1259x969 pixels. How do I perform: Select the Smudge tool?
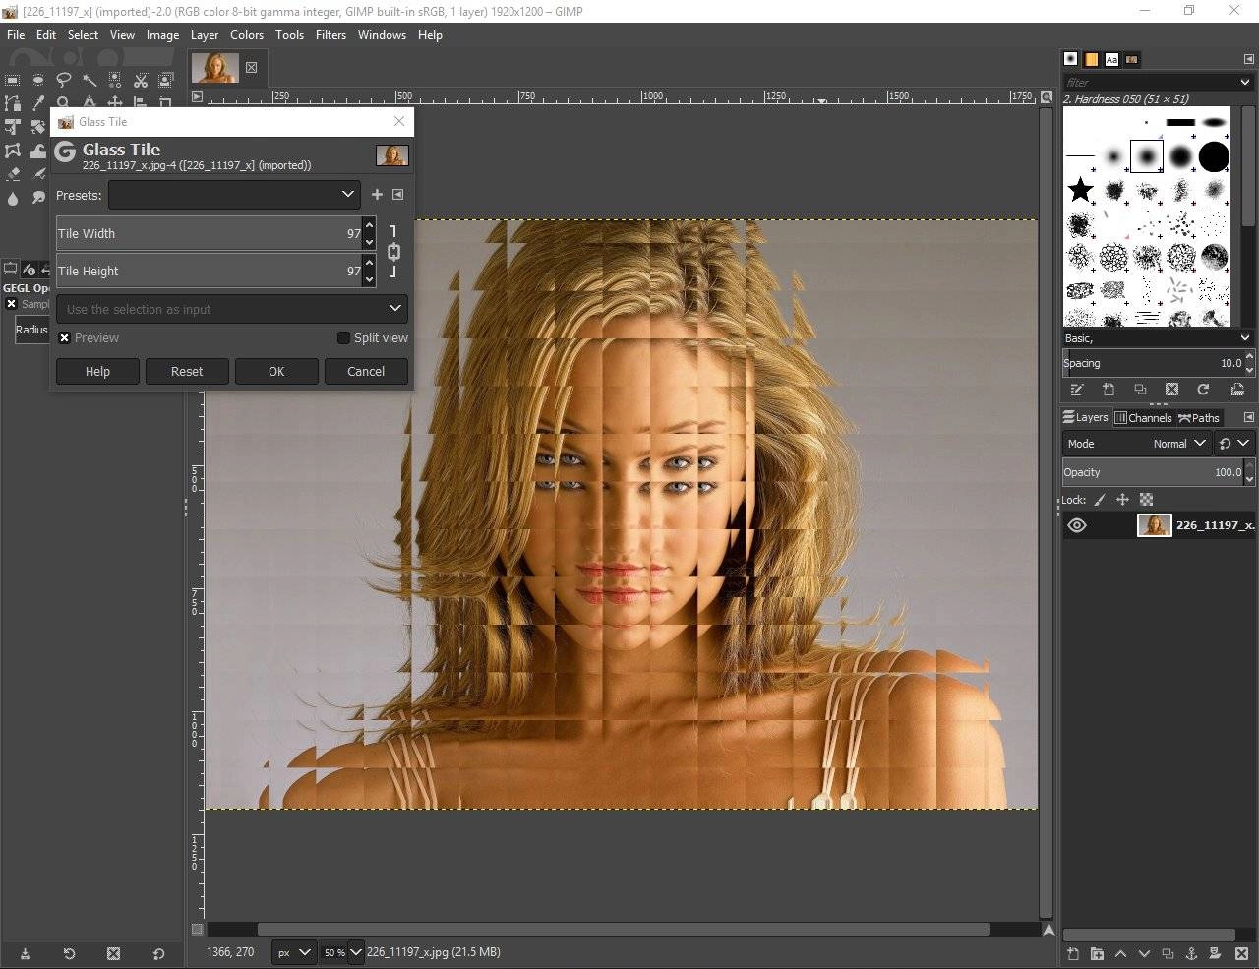(38, 198)
